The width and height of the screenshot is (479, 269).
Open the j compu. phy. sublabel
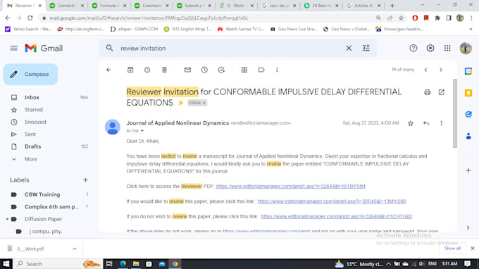[x=46, y=232]
